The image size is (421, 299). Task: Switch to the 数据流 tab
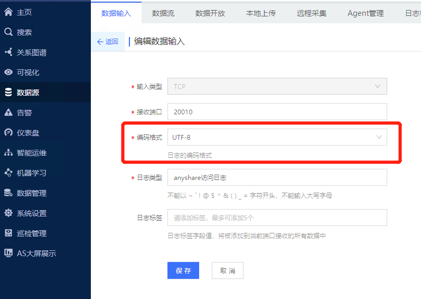(x=163, y=13)
